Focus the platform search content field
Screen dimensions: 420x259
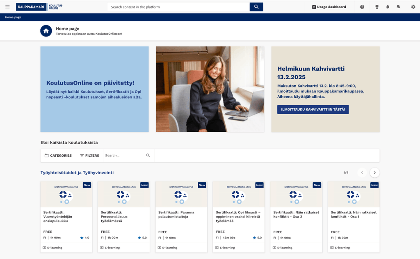(178, 7)
